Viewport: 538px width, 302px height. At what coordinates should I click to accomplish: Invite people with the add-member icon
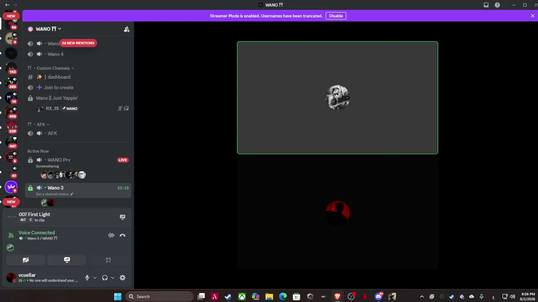127,29
